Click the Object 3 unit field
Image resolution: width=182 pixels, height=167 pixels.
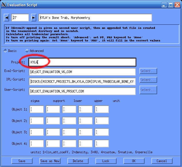102,132
